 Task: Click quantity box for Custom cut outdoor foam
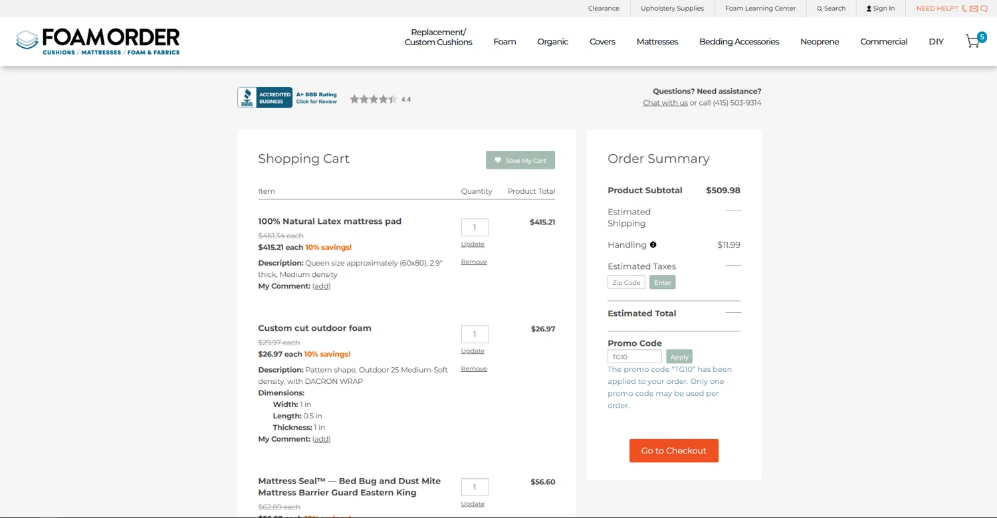click(x=475, y=334)
